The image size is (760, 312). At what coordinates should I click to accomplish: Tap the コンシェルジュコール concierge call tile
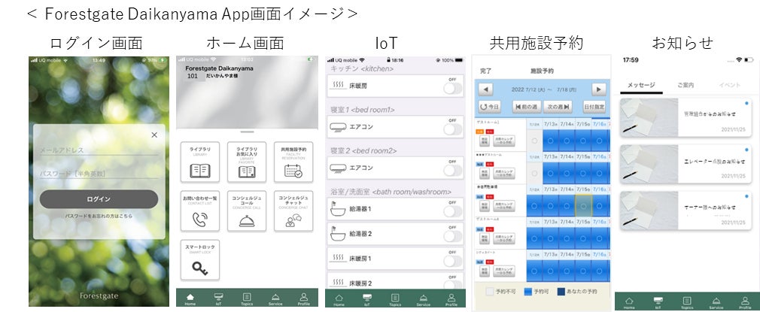(247, 211)
